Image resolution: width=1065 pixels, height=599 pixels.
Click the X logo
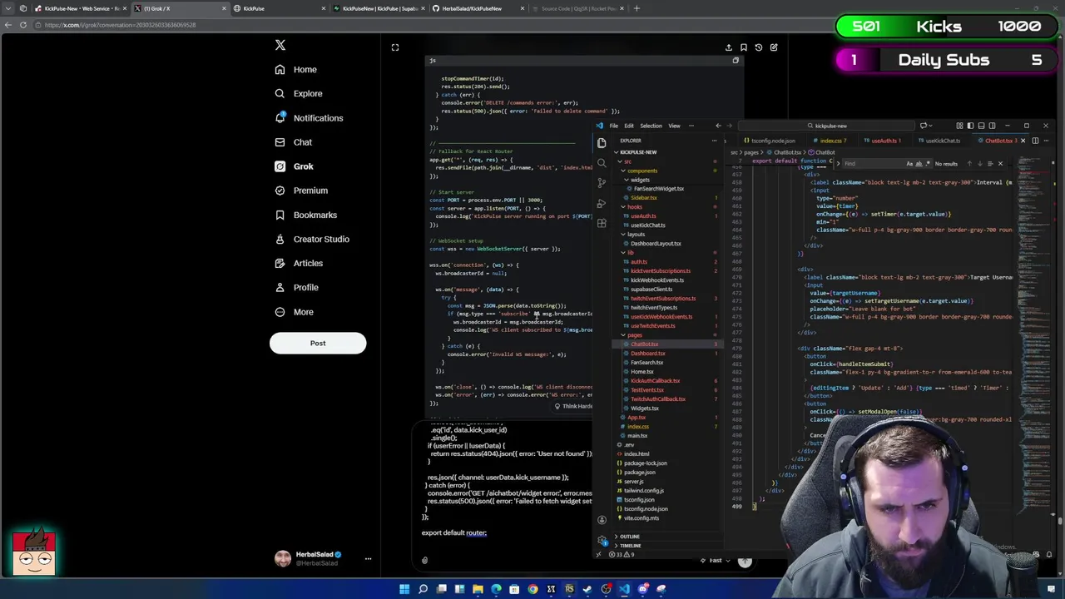280,46
